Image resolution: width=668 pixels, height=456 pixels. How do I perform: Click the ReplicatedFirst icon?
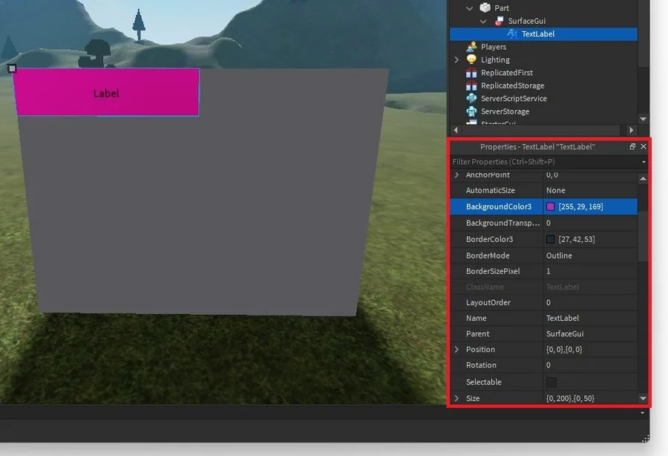pos(471,73)
